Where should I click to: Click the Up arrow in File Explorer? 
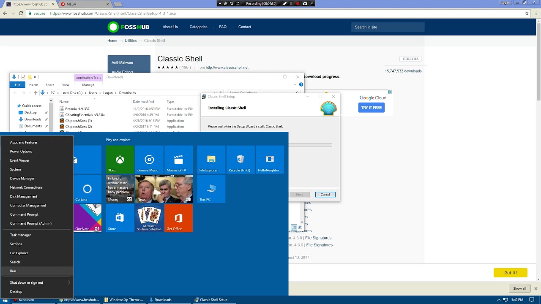pos(36,93)
